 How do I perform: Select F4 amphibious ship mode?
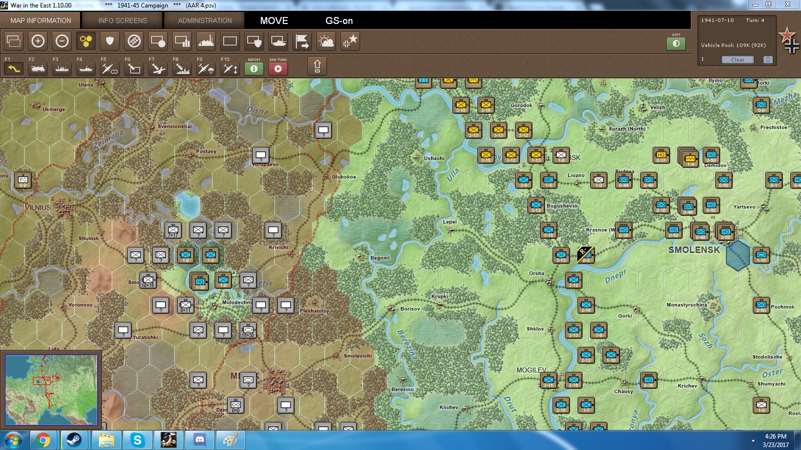click(x=86, y=68)
